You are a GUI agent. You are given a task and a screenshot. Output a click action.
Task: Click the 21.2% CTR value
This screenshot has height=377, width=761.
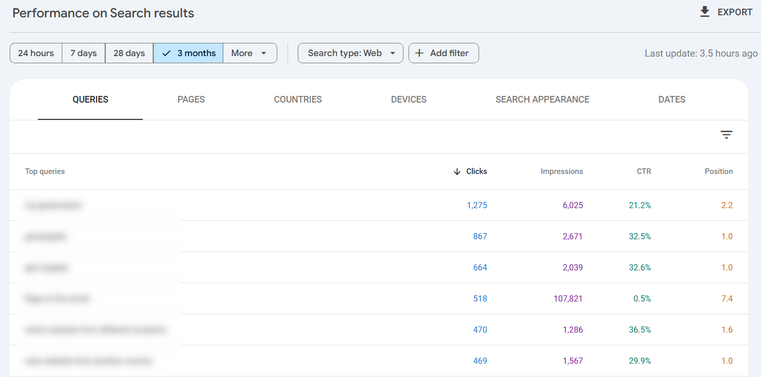[x=640, y=205]
